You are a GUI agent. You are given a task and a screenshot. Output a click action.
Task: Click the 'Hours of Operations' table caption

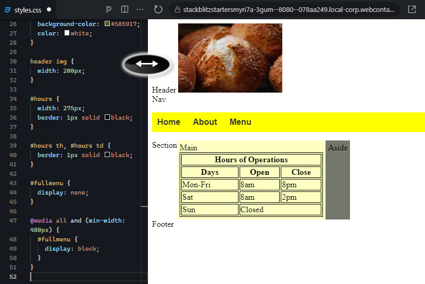click(251, 160)
